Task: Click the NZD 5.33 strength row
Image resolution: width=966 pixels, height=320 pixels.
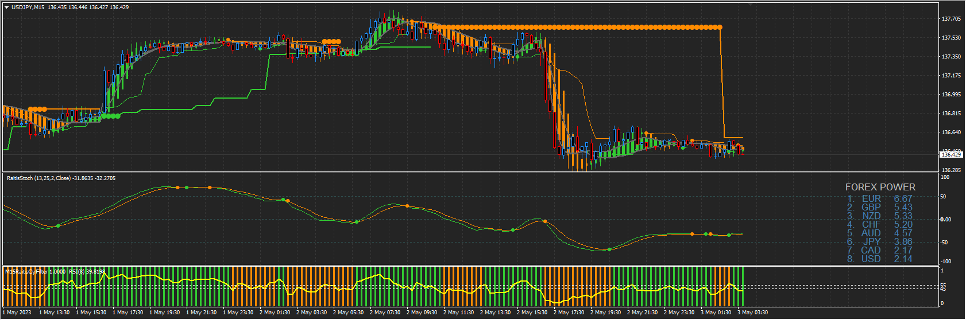Action: tap(880, 216)
